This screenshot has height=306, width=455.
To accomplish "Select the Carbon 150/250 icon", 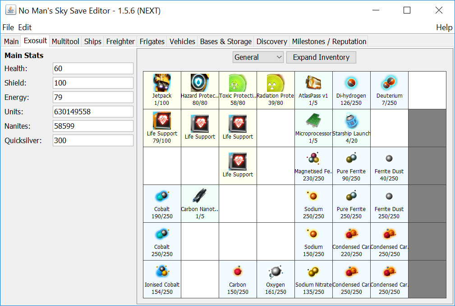I will pyautogui.click(x=238, y=272).
